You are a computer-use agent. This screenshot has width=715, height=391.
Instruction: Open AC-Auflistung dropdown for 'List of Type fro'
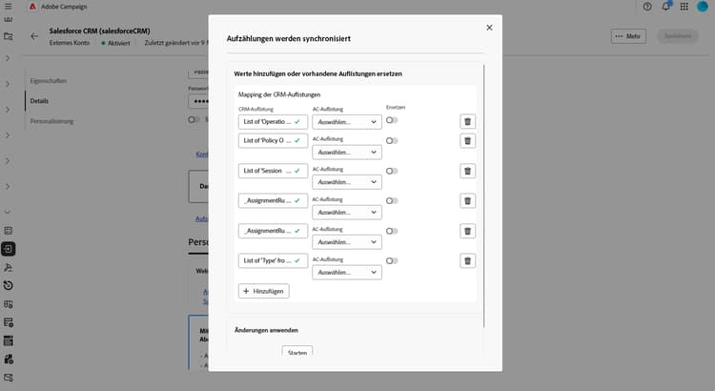(x=347, y=273)
